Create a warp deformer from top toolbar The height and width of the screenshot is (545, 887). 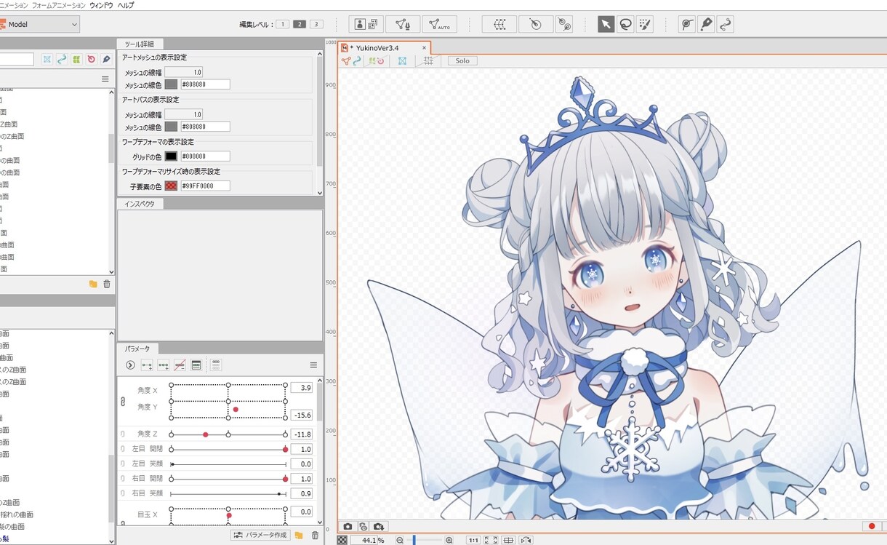(499, 24)
